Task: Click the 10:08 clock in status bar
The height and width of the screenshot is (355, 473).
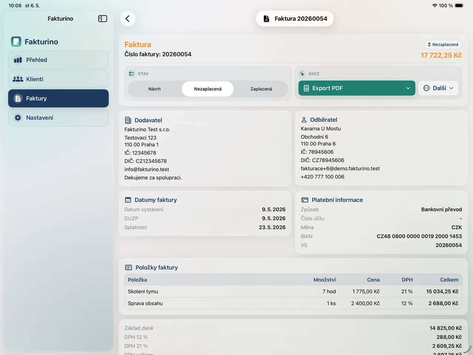Action: (15, 6)
